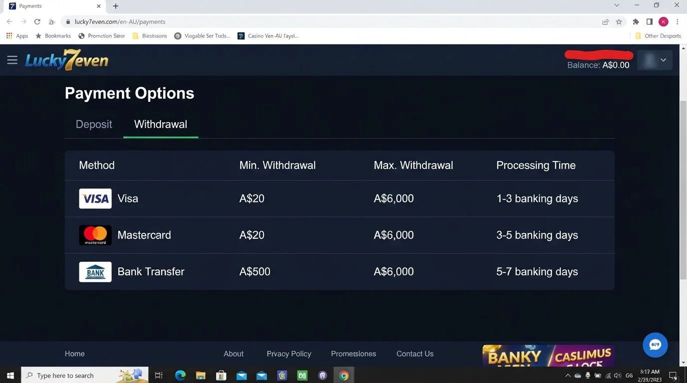Viewport: 687px width, 383px height.
Task: Open the Prometsiones footer link
Action: point(353,354)
